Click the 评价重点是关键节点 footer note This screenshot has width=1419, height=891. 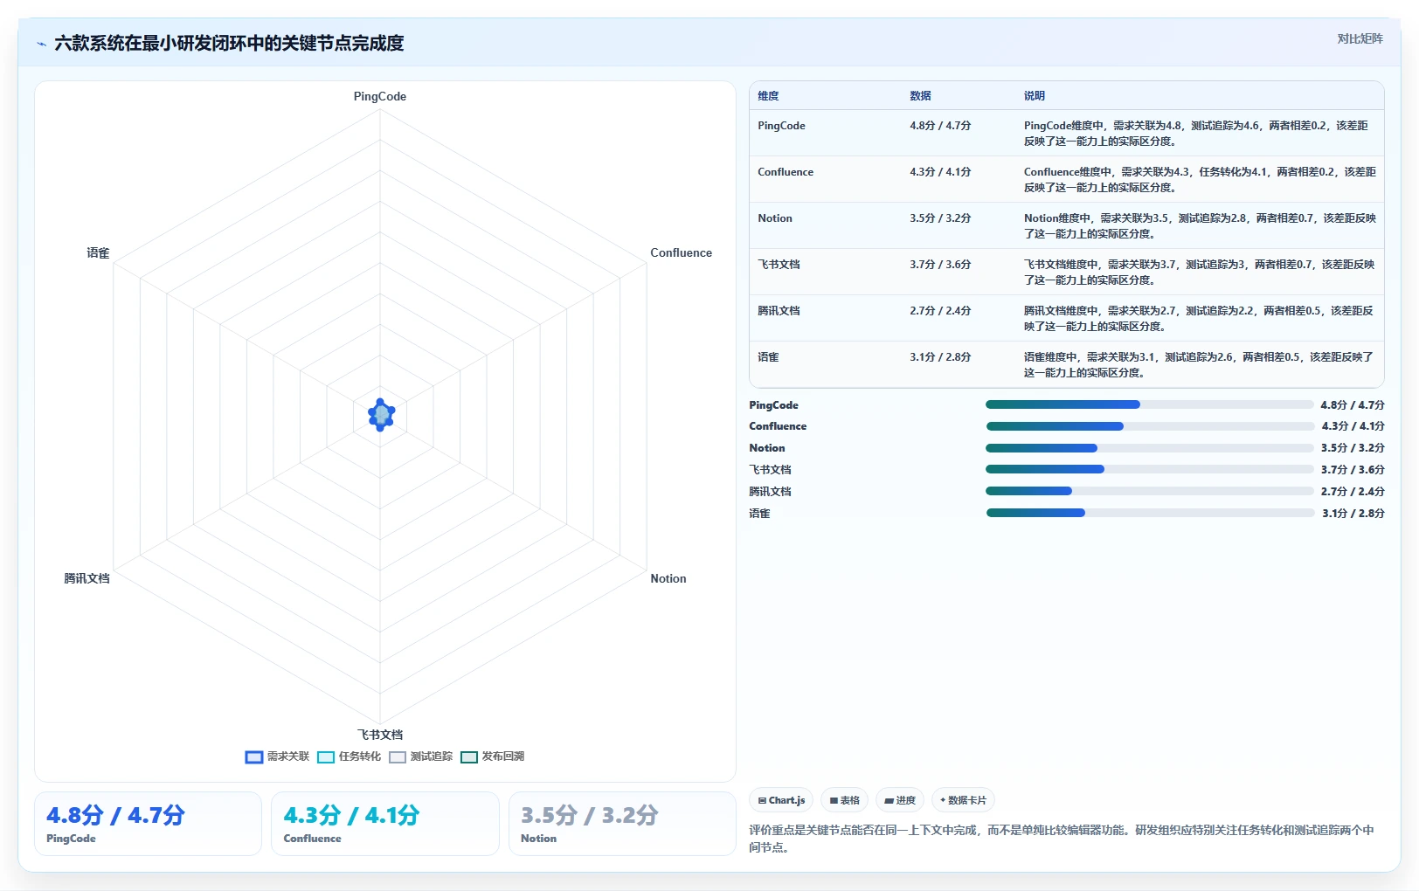click(1062, 839)
